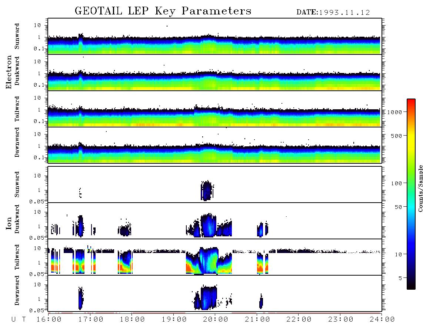Click the Ion Dawnward burst near 16:45
Viewport: 423px width, 326px height.
81,298
